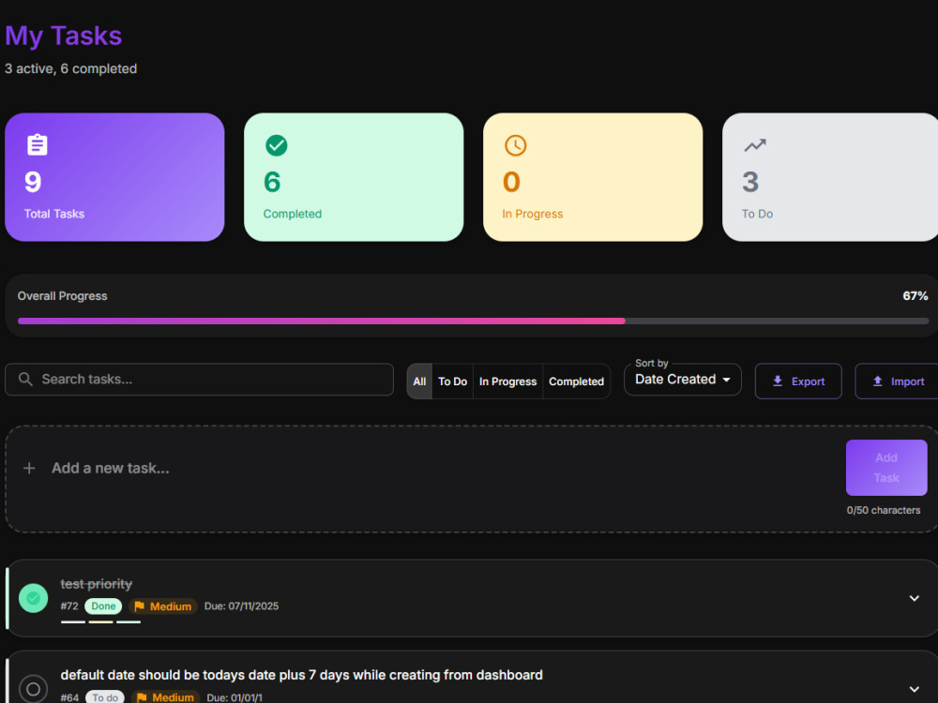Click the Done status badge on task #72
938x703 pixels.
pos(103,606)
